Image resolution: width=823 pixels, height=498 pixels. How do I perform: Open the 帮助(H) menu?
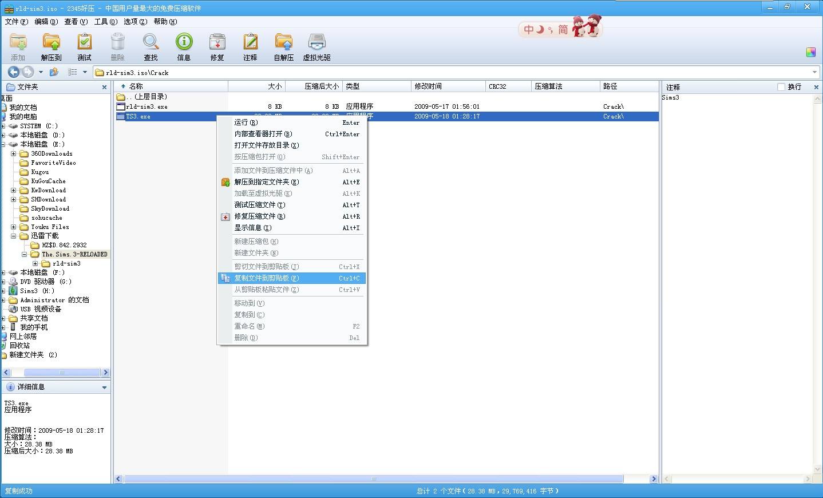(x=165, y=22)
